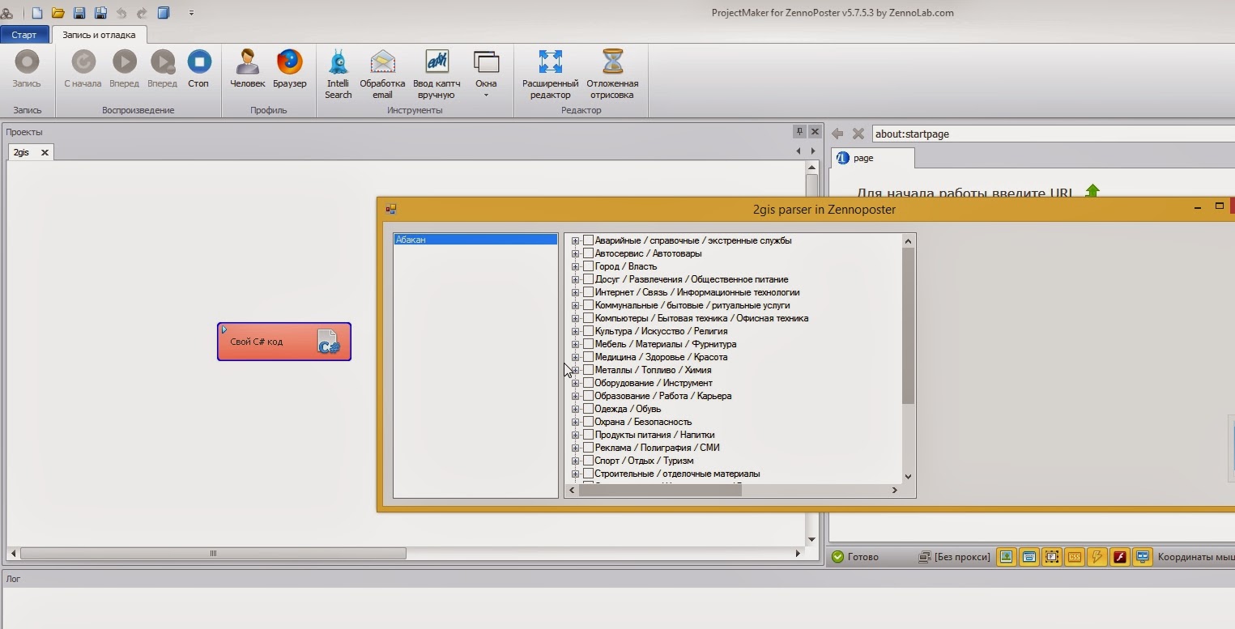Image resolution: width=1235 pixels, height=629 pixels.
Task: Open Расширенный редактор
Action: [x=550, y=74]
